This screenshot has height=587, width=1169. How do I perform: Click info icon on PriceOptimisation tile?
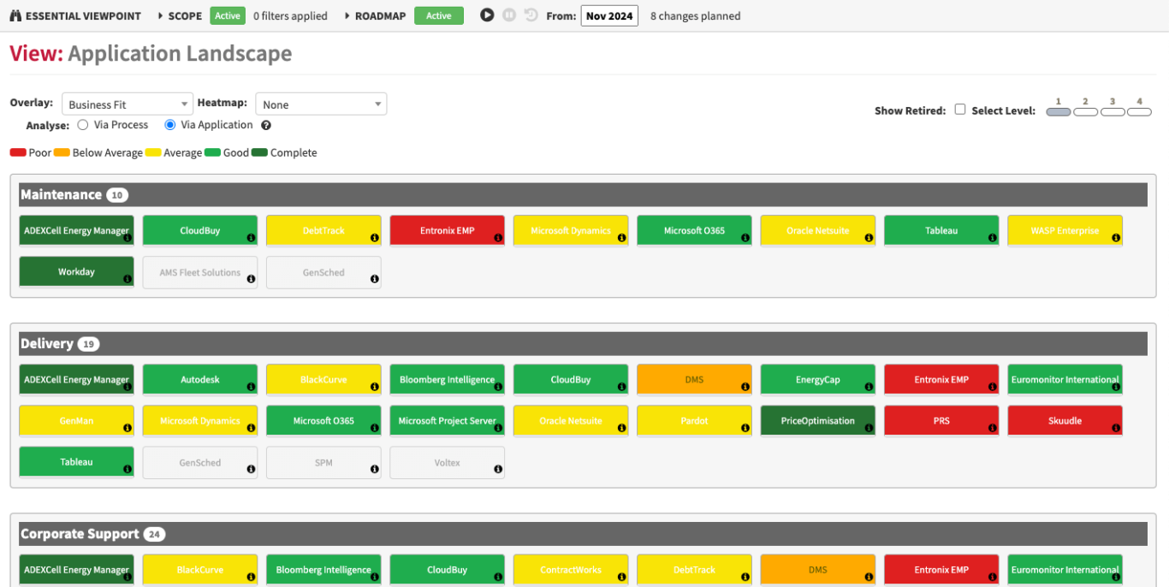tap(869, 428)
